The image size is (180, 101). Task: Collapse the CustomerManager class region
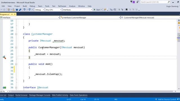coord(16,34)
